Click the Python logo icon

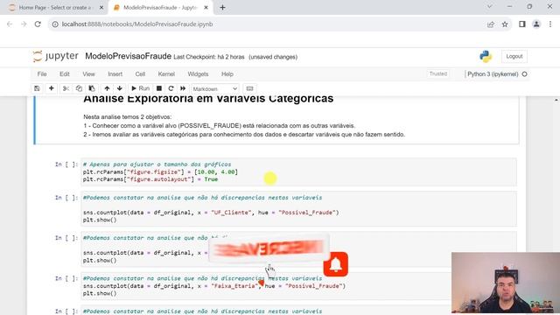[x=486, y=56]
